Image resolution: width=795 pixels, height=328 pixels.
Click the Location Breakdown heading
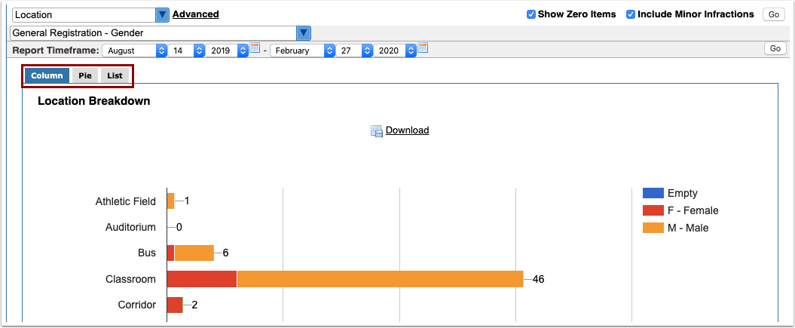[93, 101]
